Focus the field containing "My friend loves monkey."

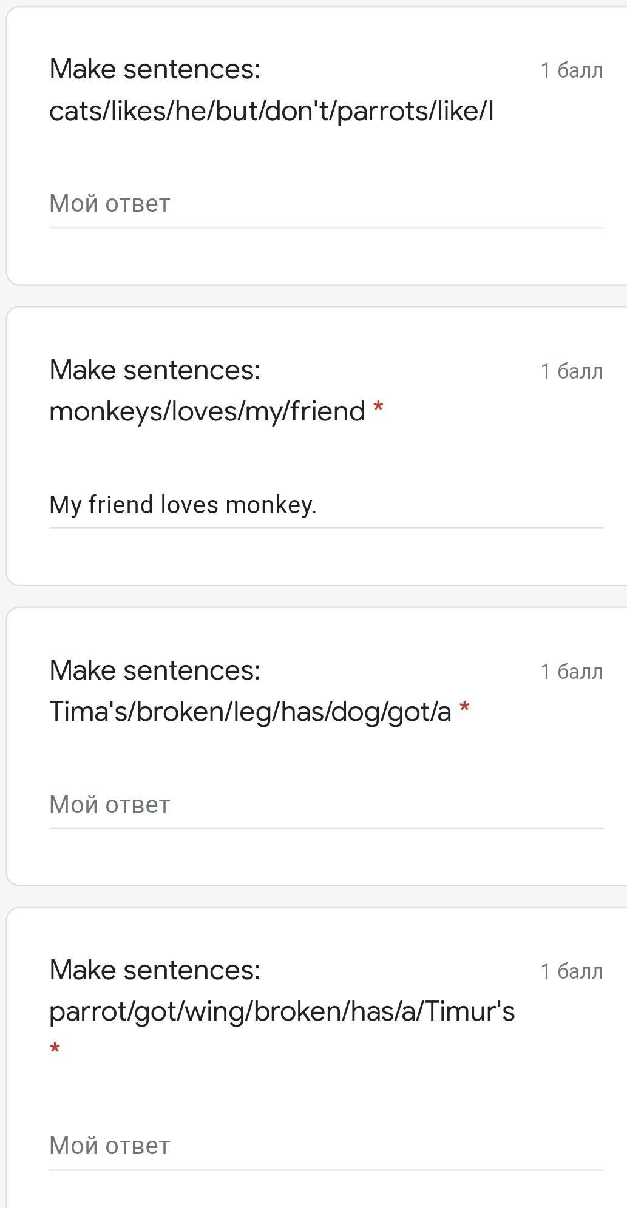coord(325,505)
